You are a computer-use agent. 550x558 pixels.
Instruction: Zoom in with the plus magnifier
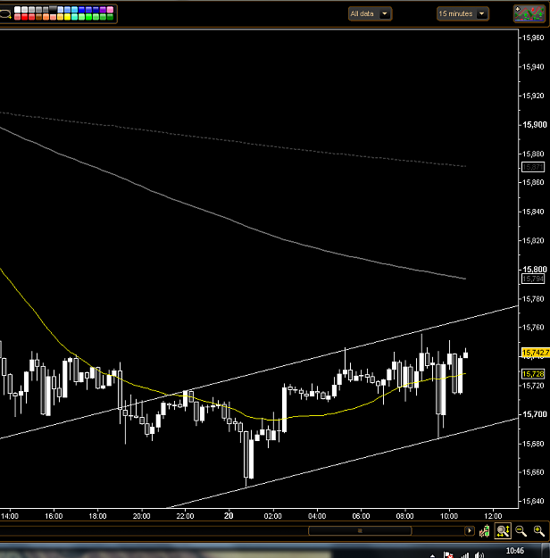point(539,531)
